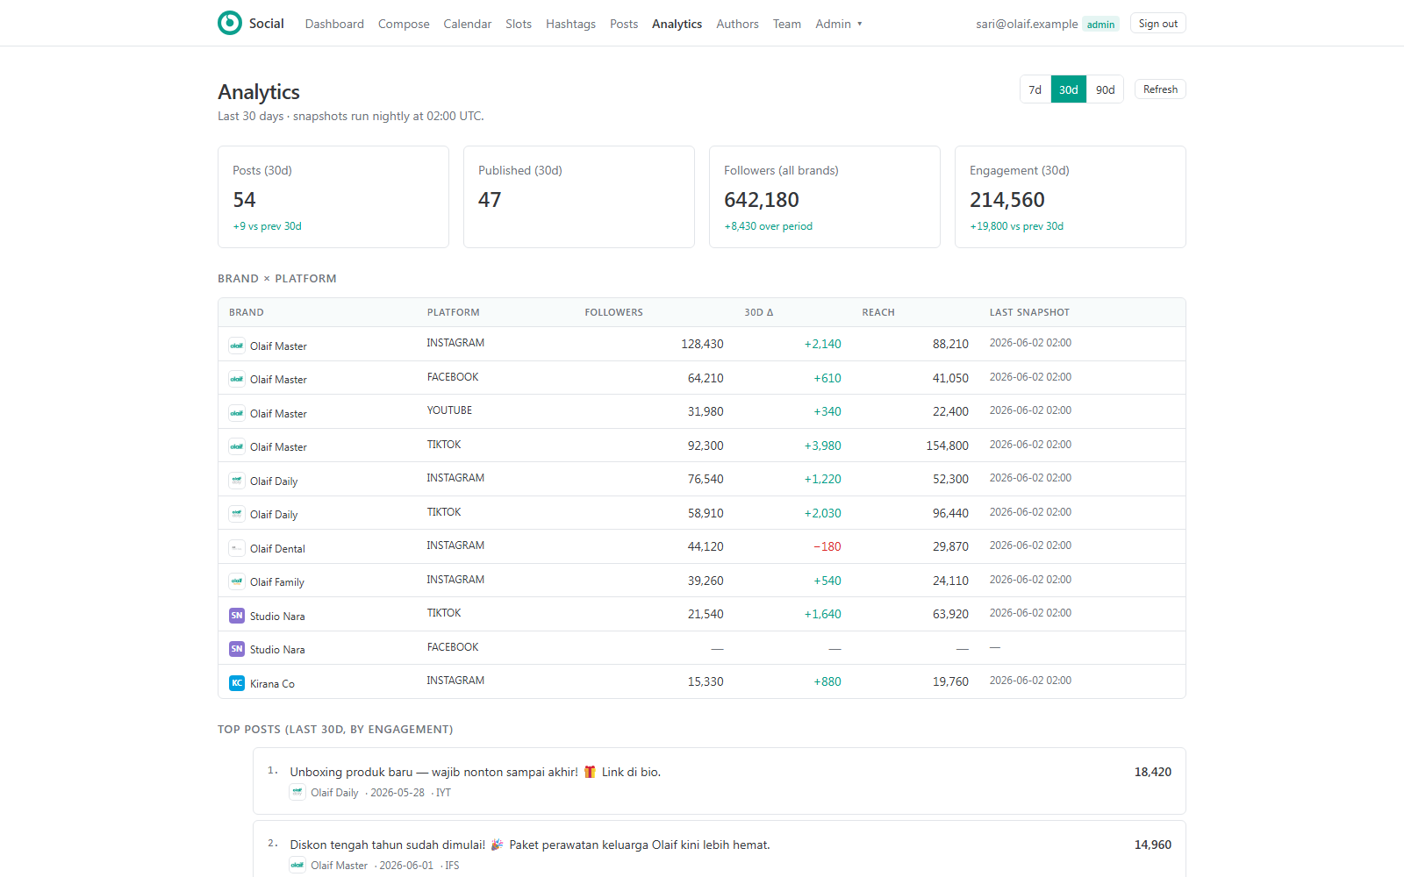
Task: Click the brand icon in the Olaif Master Instagram row
Action: [237, 346]
